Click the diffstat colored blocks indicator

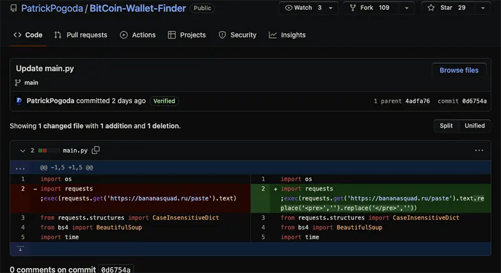[x=49, y=151]
